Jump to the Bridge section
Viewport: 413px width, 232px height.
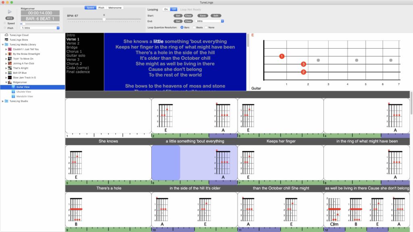click(x=72, y=47)
